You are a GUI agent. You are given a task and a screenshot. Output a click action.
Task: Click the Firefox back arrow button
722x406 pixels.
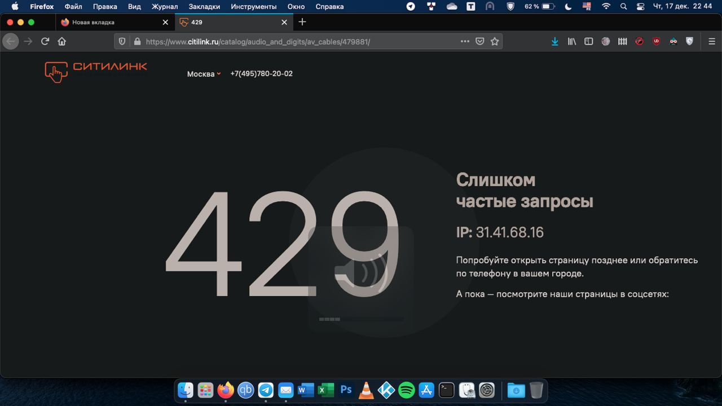click(x=11, y=41)
